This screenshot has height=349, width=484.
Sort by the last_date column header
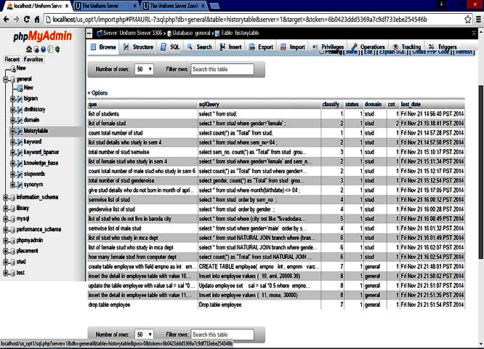(411, 105)
